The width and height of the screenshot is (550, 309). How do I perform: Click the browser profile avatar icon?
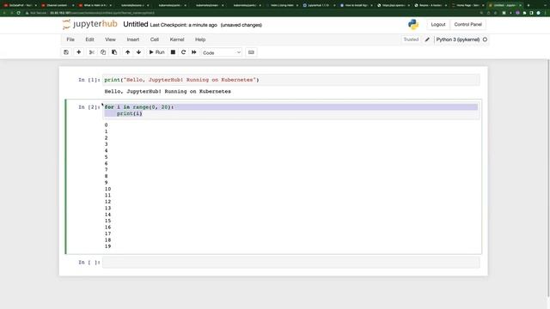[x=538, y=13]
